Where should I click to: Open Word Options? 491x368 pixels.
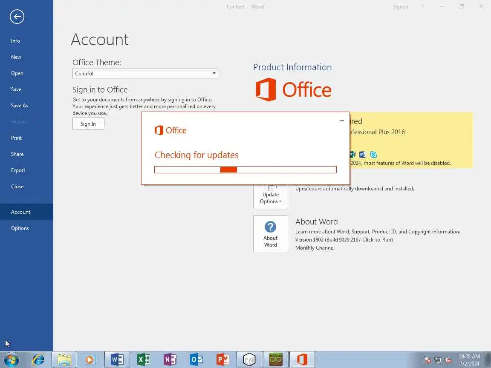click(20, 228)
